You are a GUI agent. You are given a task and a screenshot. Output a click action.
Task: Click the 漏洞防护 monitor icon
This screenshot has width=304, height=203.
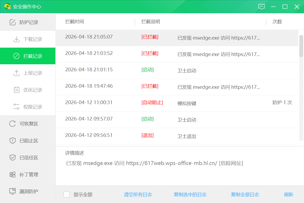point(13,191)
